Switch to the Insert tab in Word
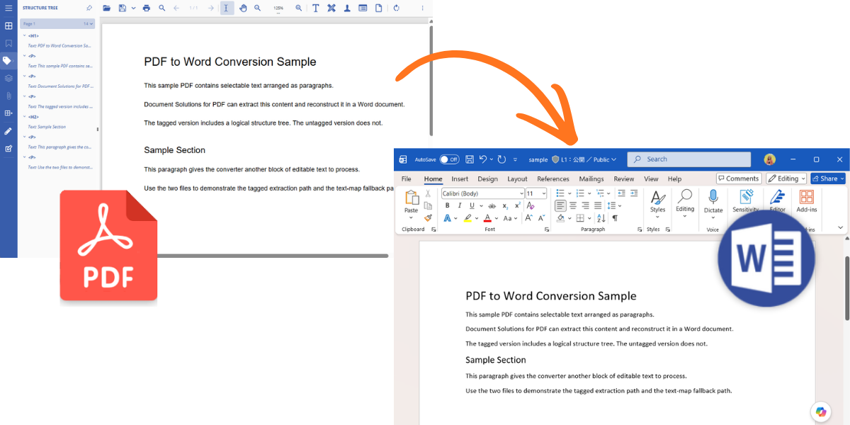 [x=460, y=179]
